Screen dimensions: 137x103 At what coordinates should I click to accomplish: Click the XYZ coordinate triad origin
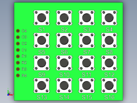click(x=8, y=95)
